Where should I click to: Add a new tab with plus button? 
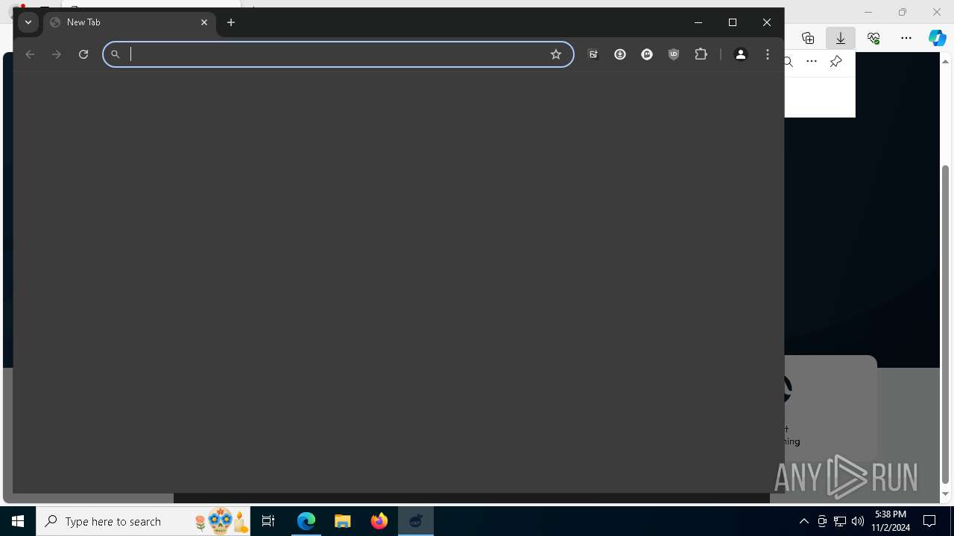pyautogui.click(x=231, y=22)
